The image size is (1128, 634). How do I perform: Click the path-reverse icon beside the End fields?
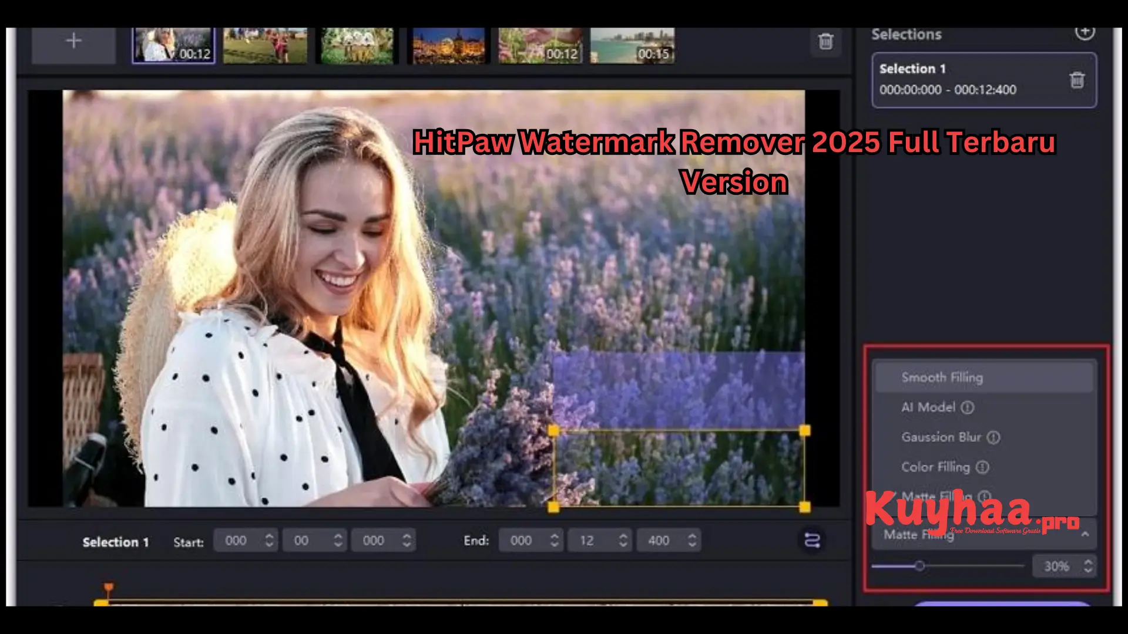pyautogui.click(x=813, y=539)
